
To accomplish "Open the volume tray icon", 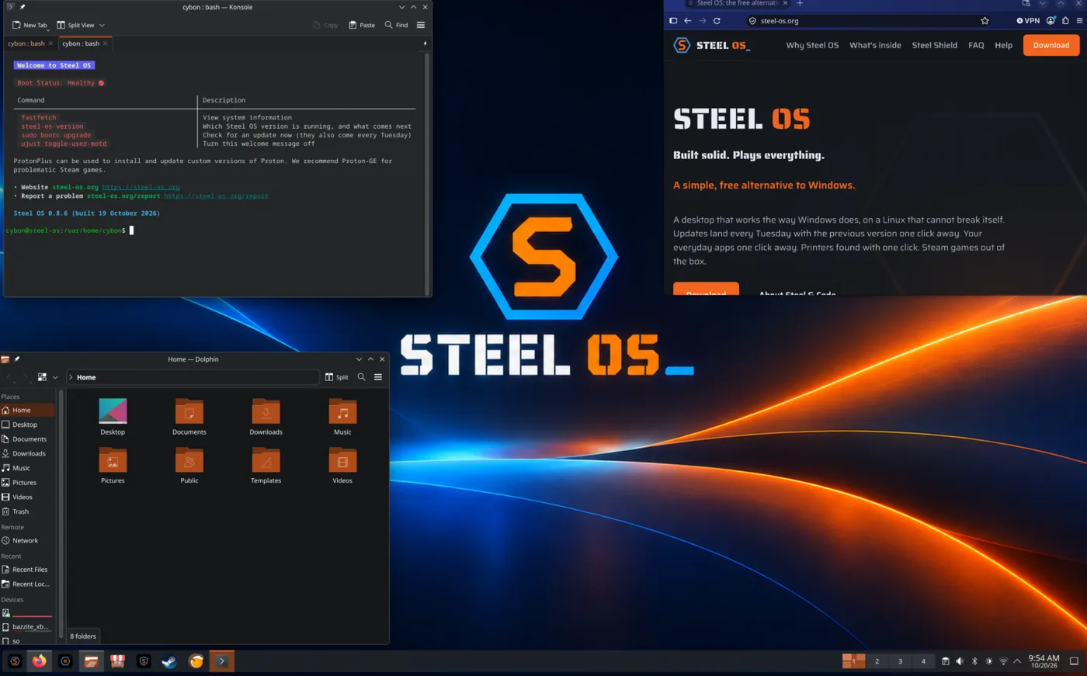I will coord(960,661).
